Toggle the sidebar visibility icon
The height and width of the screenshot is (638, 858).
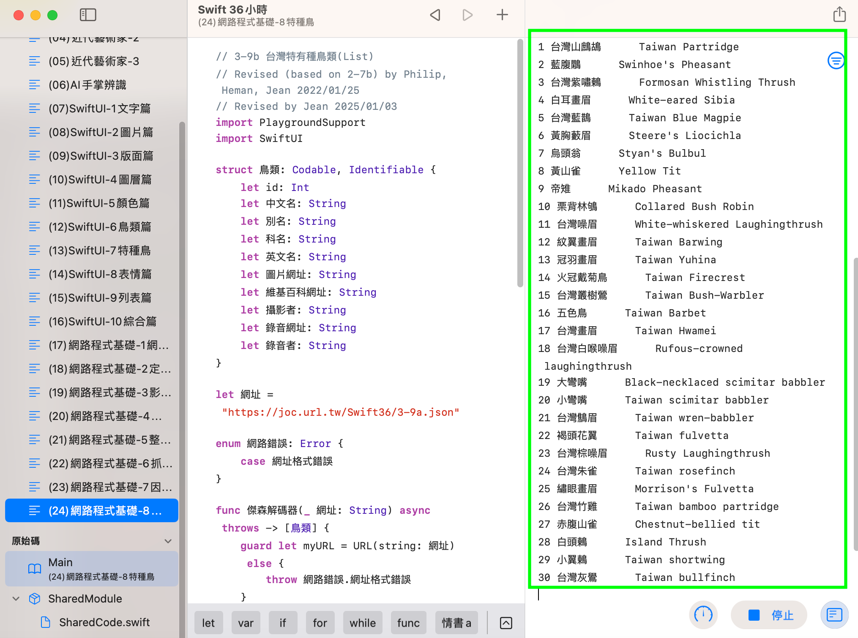point(88,15)
